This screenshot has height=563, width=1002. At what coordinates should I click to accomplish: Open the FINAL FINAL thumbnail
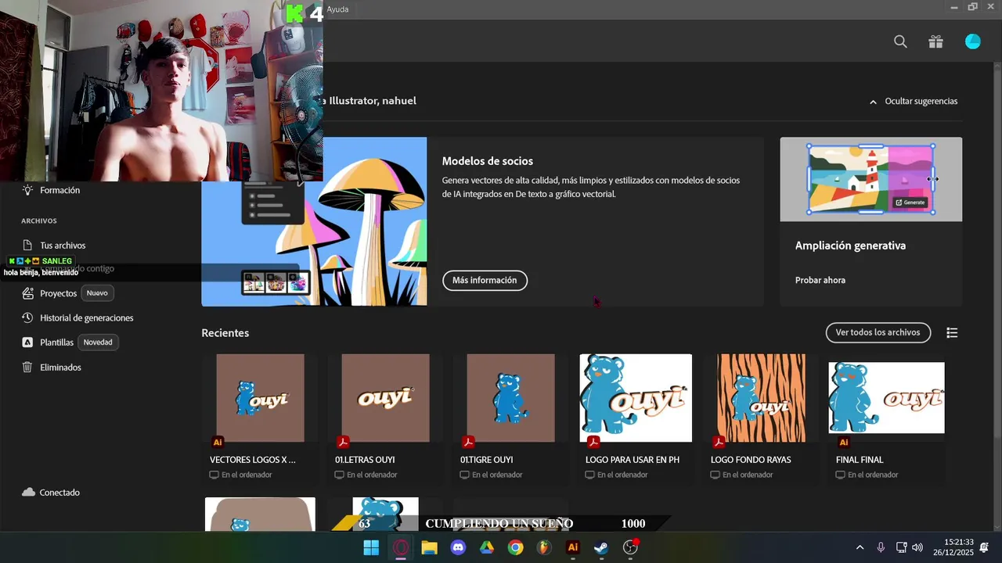[x=886, y=398]
